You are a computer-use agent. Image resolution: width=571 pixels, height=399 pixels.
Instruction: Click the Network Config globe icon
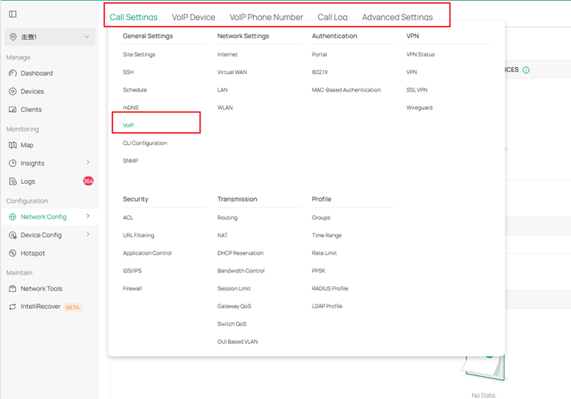pyautogui.click(x=13, y=217)
